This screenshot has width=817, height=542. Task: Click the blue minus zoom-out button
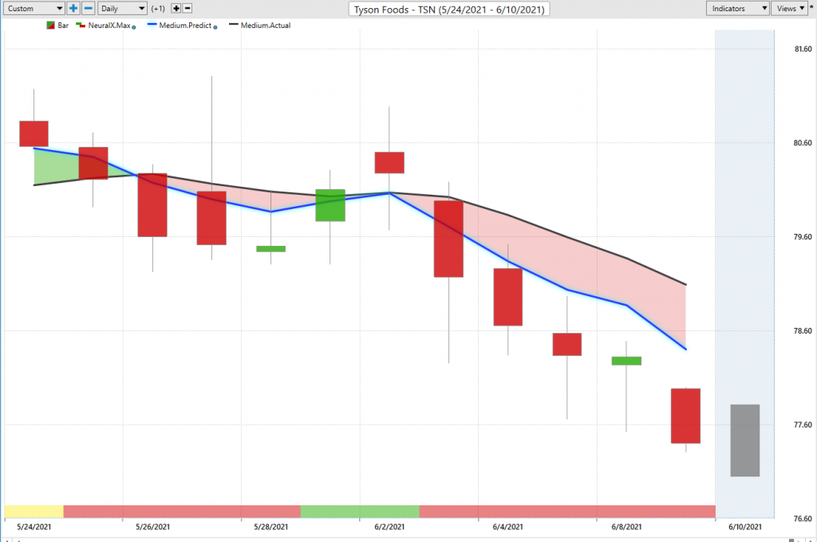pyautogui.click(x=89, y=8)
